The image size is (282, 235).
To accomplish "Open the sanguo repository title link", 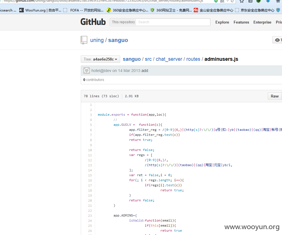I will (118, 40).
